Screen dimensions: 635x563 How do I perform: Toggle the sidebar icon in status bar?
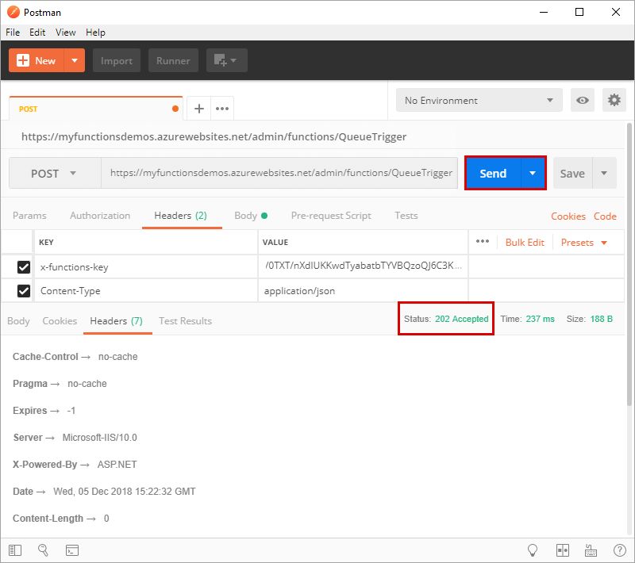pyautogui.click(x=15, y=550)
